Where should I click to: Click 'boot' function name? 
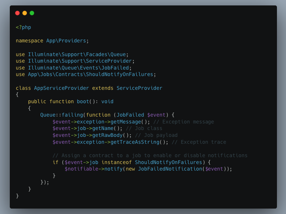coord(83,101)
